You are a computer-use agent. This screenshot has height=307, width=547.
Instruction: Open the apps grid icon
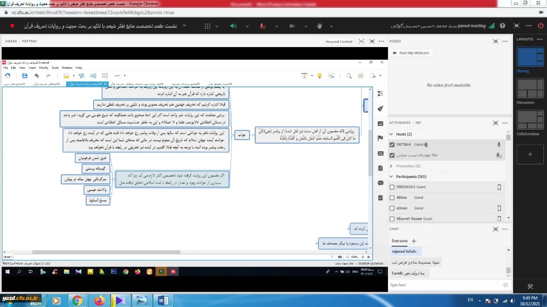208,26
